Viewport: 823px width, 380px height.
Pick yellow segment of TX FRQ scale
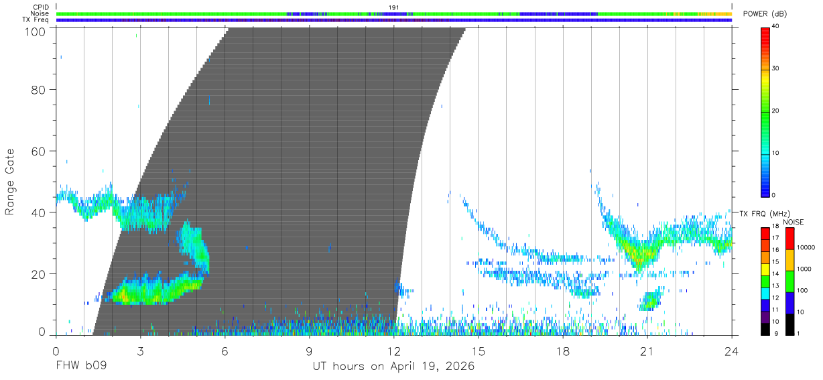pyautogui.click(x=765, y=269)
